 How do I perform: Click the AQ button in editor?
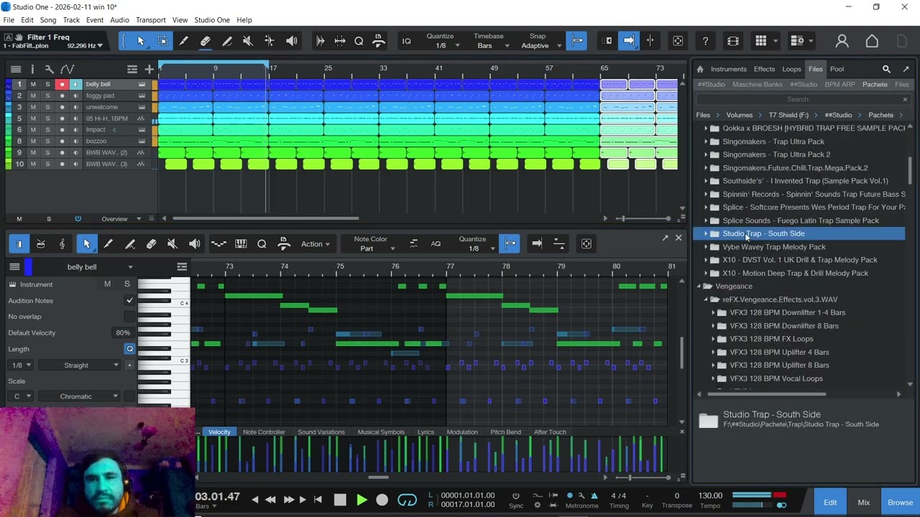(436, 244)
